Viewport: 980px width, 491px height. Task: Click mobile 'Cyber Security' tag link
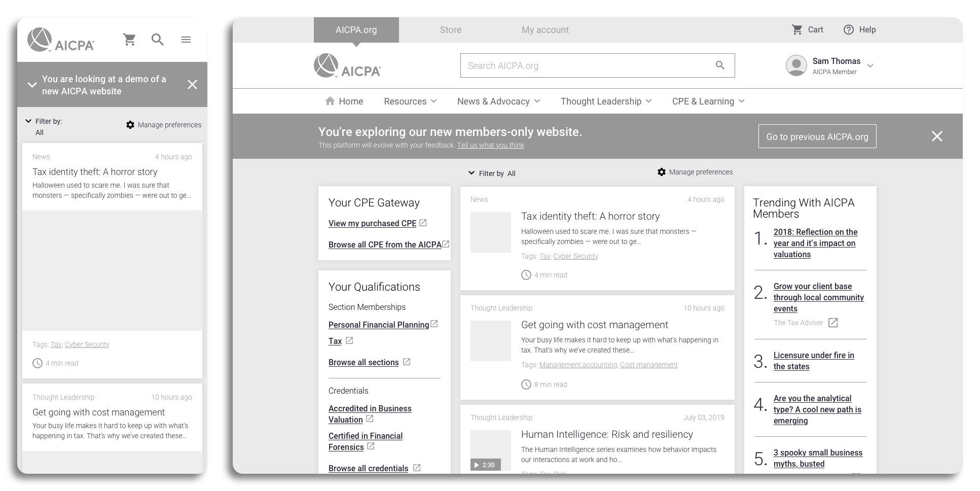point(87,344)
